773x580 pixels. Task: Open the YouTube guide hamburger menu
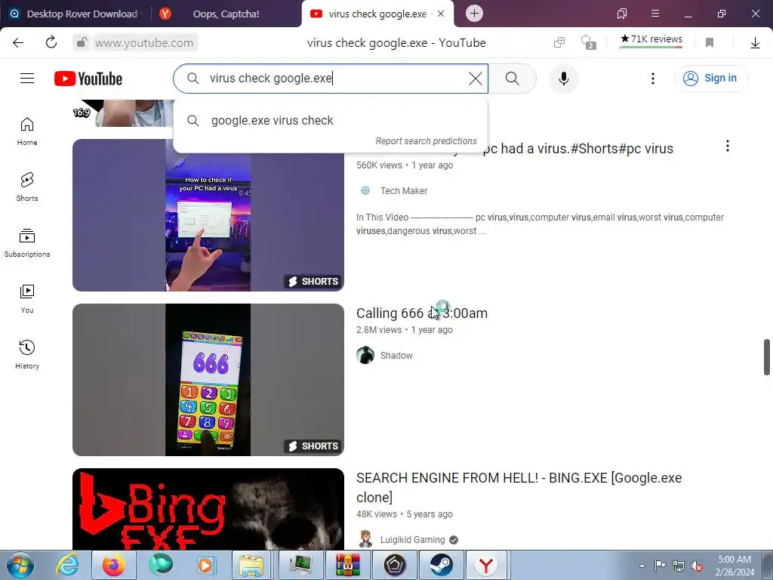point(27,79)
